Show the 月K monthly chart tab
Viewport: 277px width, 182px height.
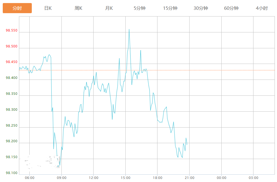(109, 8)
